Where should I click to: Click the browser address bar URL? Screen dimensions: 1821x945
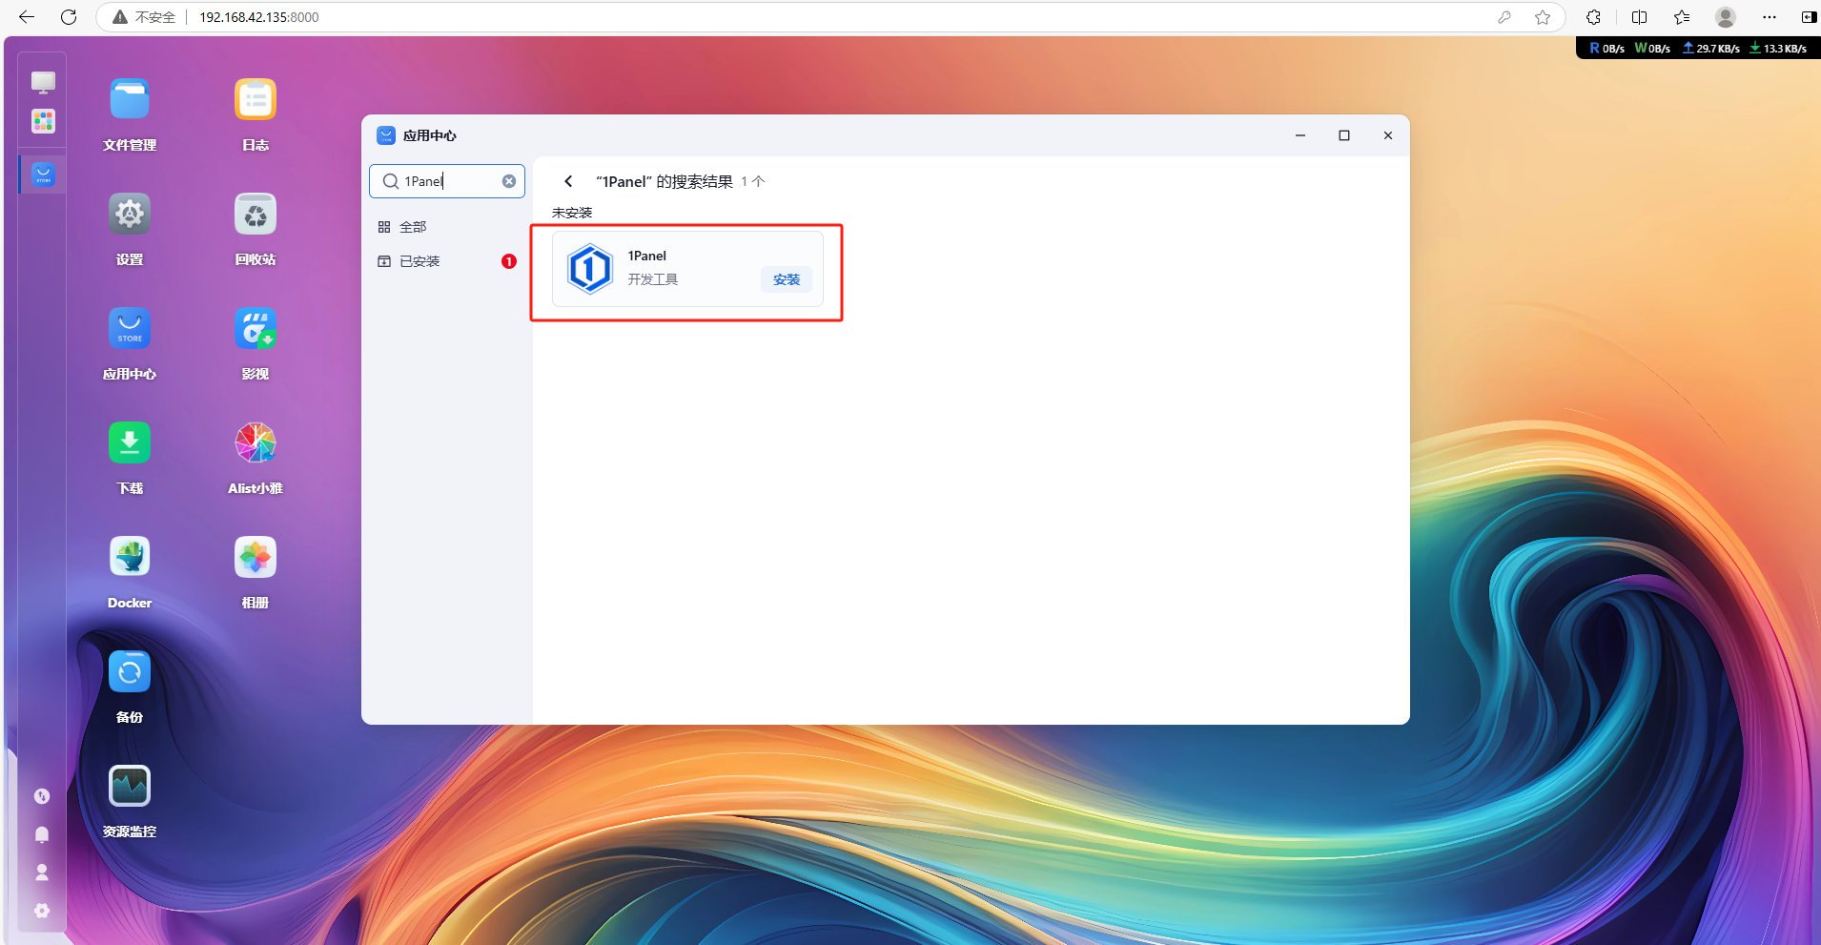pos(259,17)
